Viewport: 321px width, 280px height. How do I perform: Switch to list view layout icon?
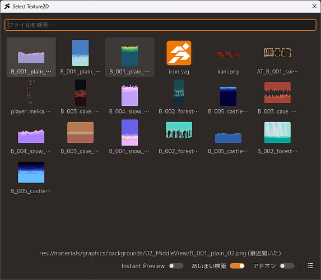coord(310,265)
